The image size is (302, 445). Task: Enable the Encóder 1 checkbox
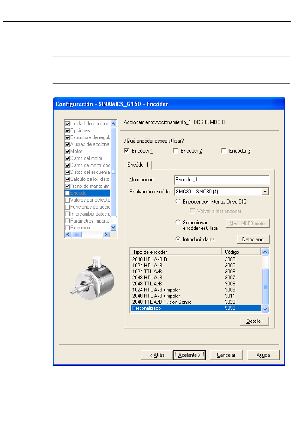127,151
